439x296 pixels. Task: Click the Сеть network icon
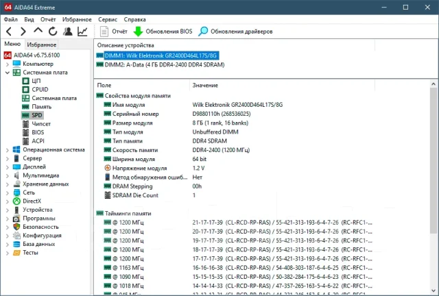tap(16, 193)
